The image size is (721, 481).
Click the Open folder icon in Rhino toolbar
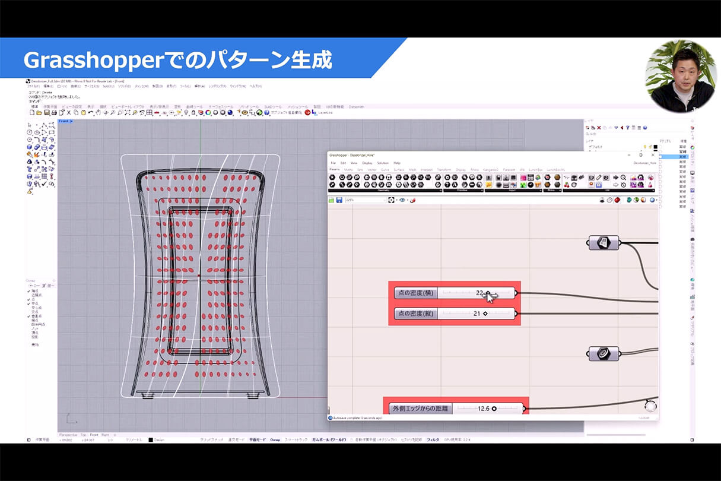pyautogui.click(x=39, y=112)
